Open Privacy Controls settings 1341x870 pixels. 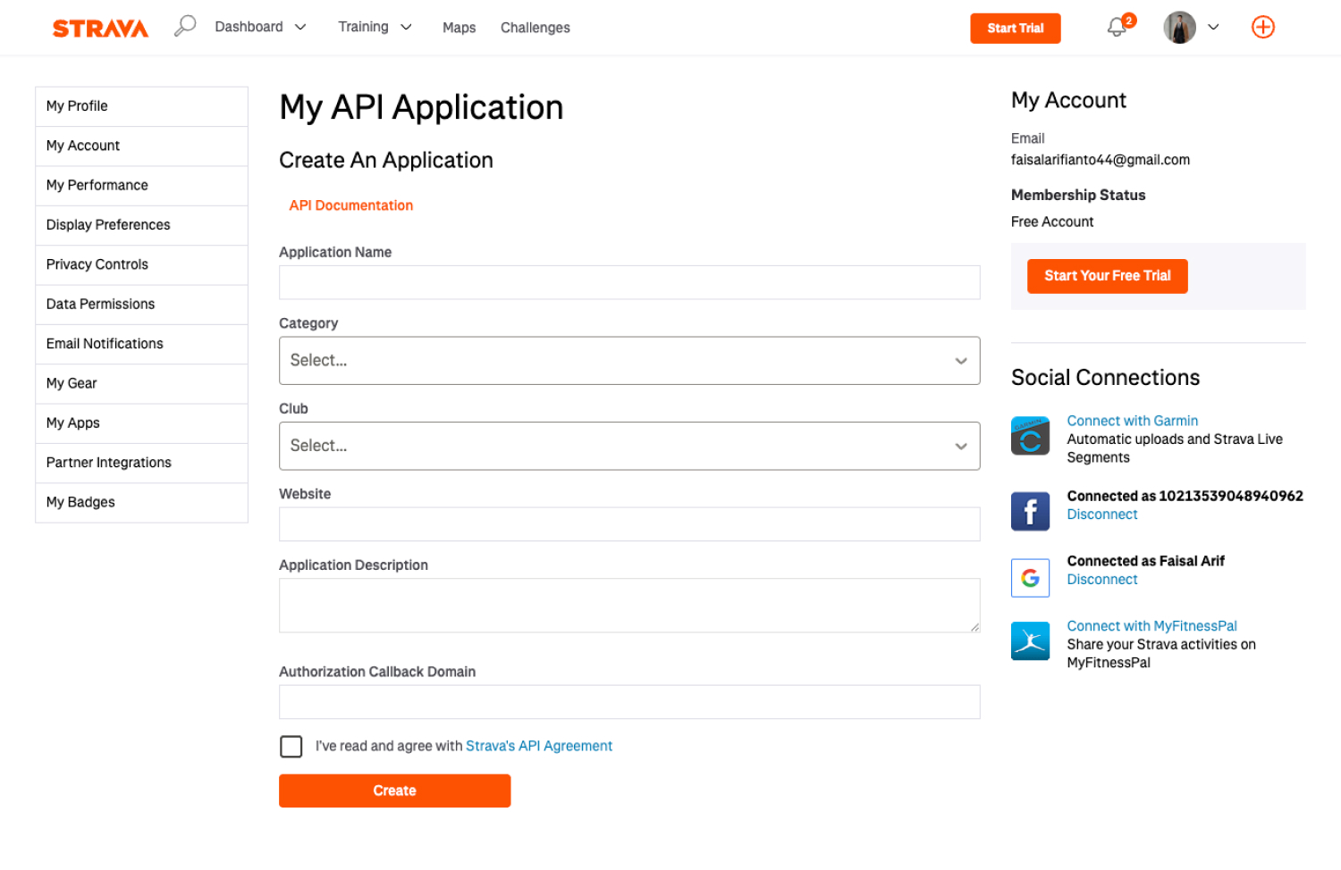[x=141, y=264]
